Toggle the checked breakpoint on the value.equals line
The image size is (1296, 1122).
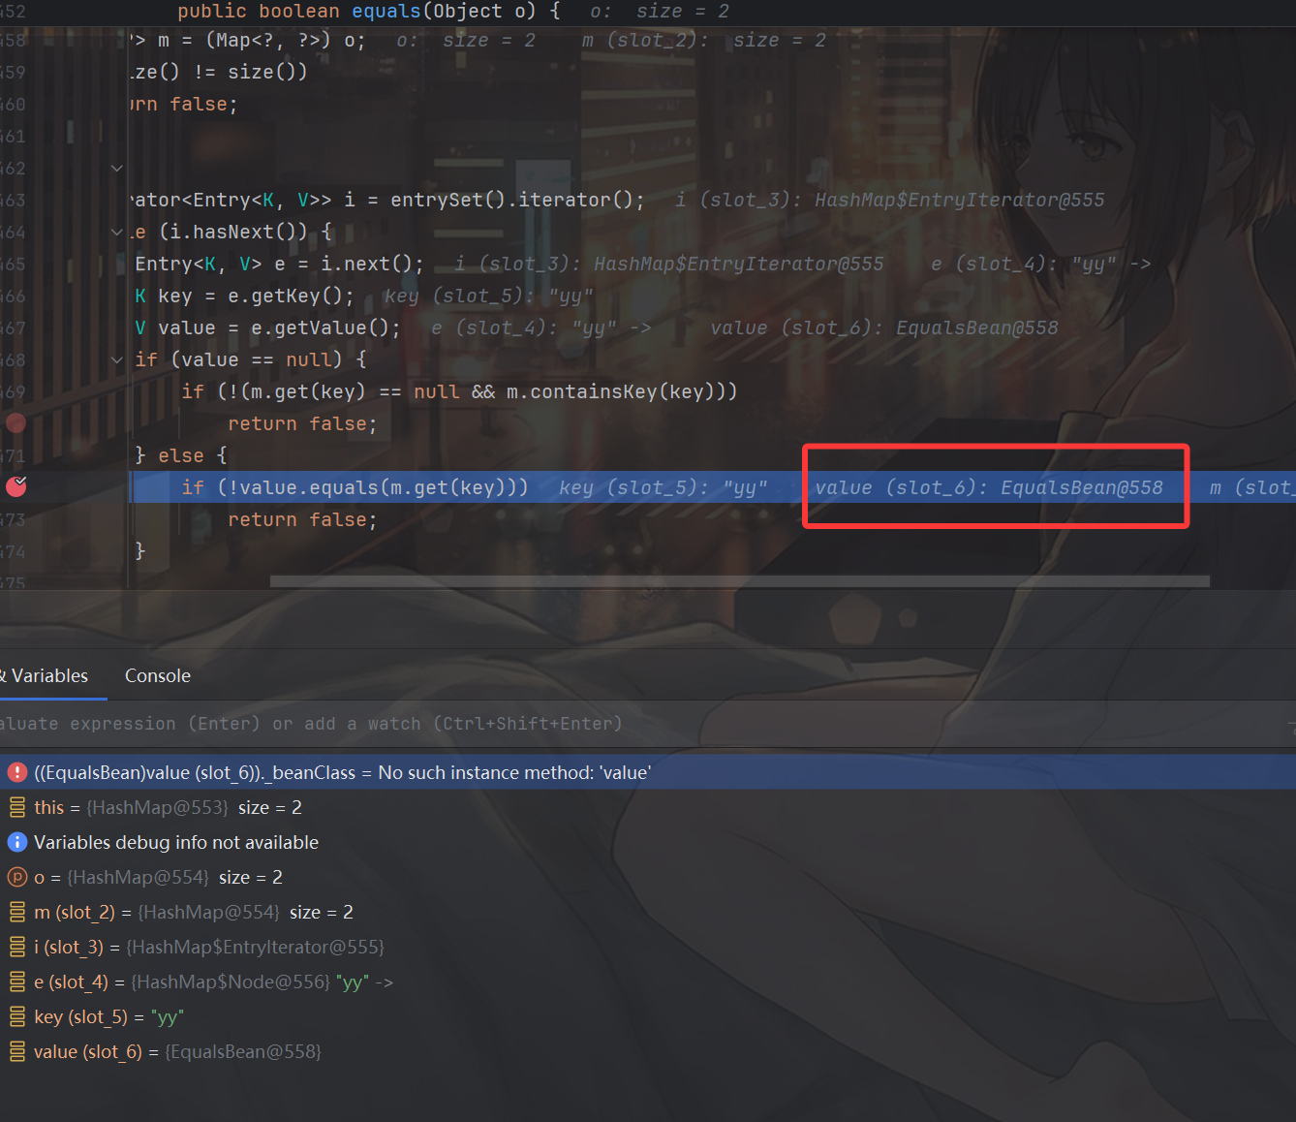[16, 486]
